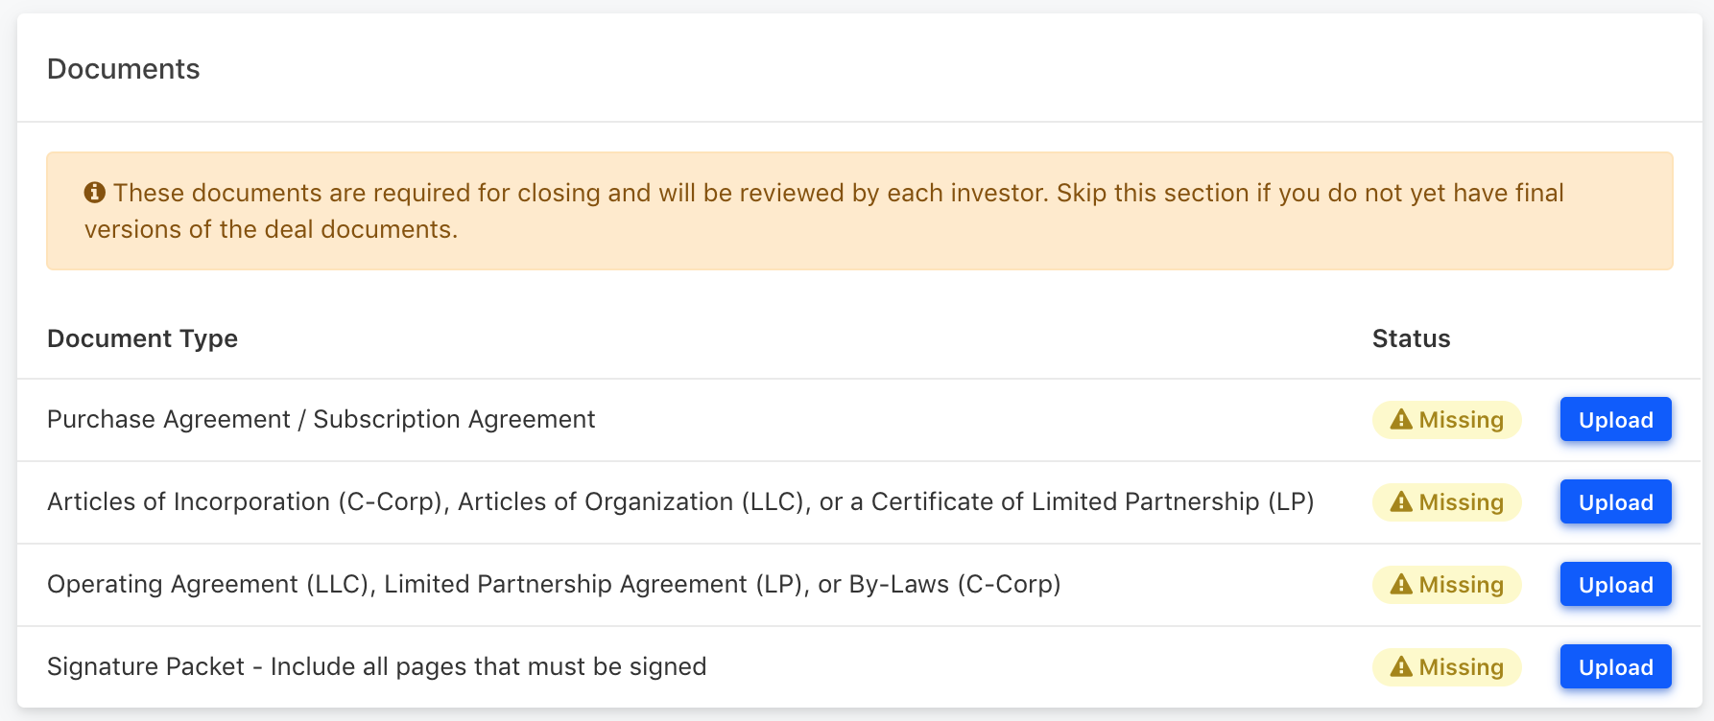Upload the Signature Packet document
Viewport: 1714px width, 721px height.
[1616, 666]
